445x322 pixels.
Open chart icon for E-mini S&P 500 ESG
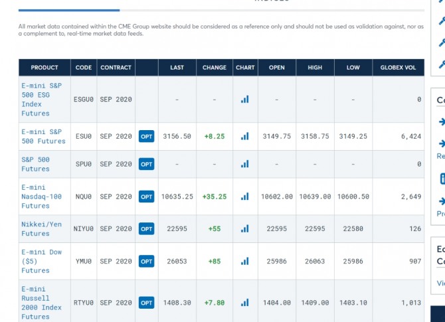(x=245, y=100)
